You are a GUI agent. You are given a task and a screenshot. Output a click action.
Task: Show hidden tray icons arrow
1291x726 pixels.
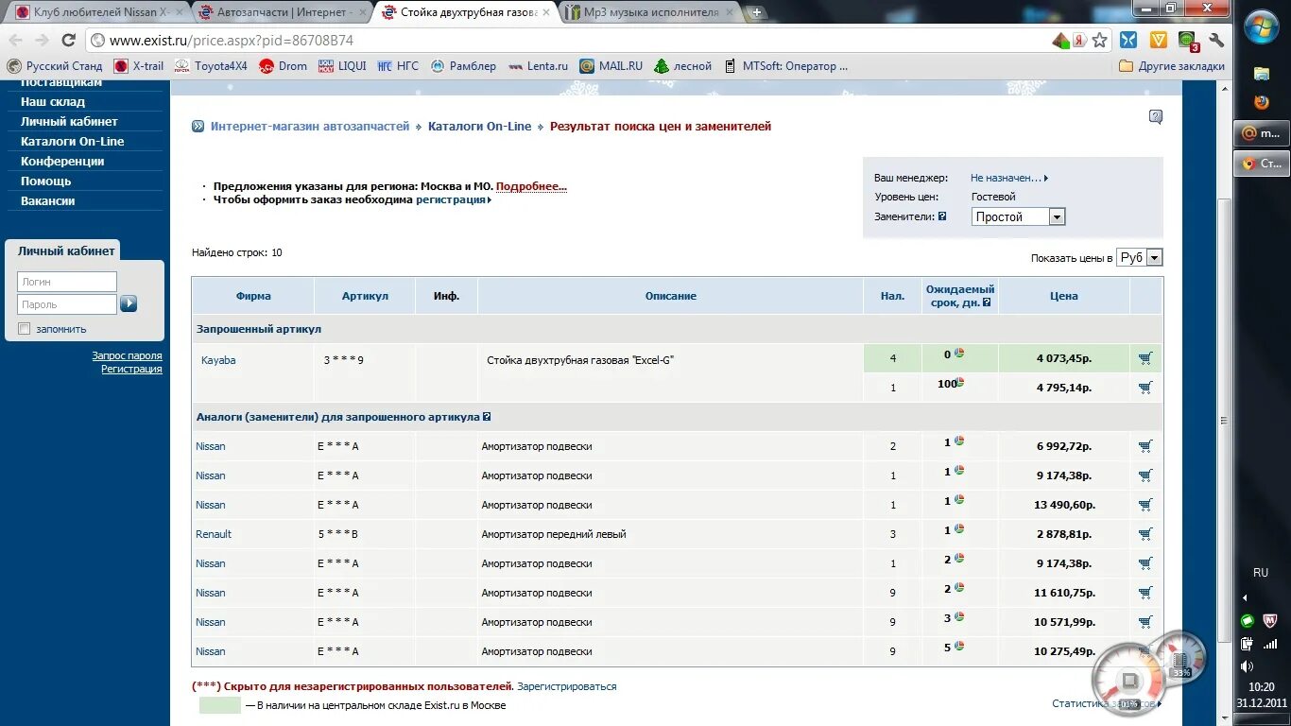coord(1245,597)
